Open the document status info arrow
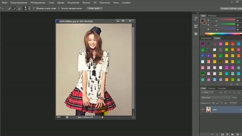The image size is (242, 136). 102,117
